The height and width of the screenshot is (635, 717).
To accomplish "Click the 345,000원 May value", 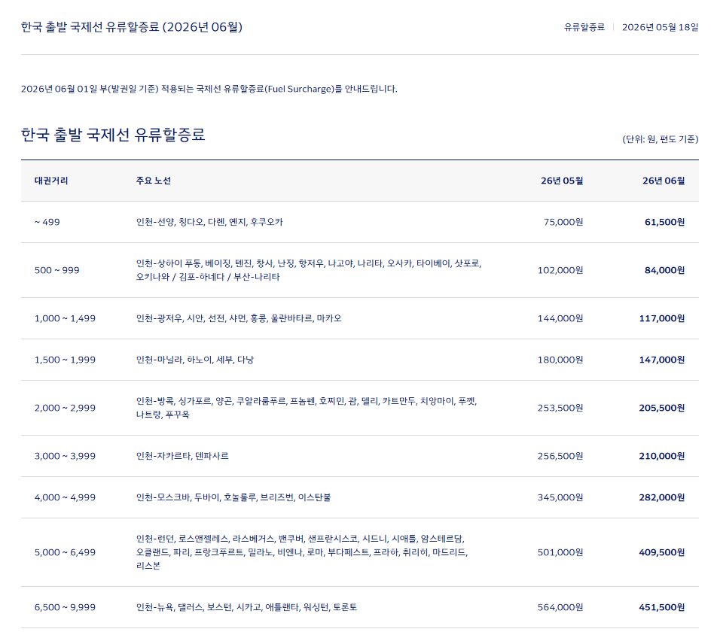I will [x=560, y=497].
